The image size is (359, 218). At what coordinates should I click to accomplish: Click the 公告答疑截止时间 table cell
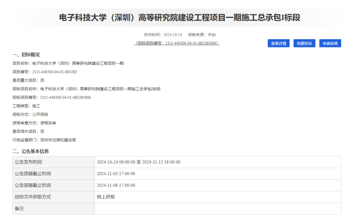54,185
